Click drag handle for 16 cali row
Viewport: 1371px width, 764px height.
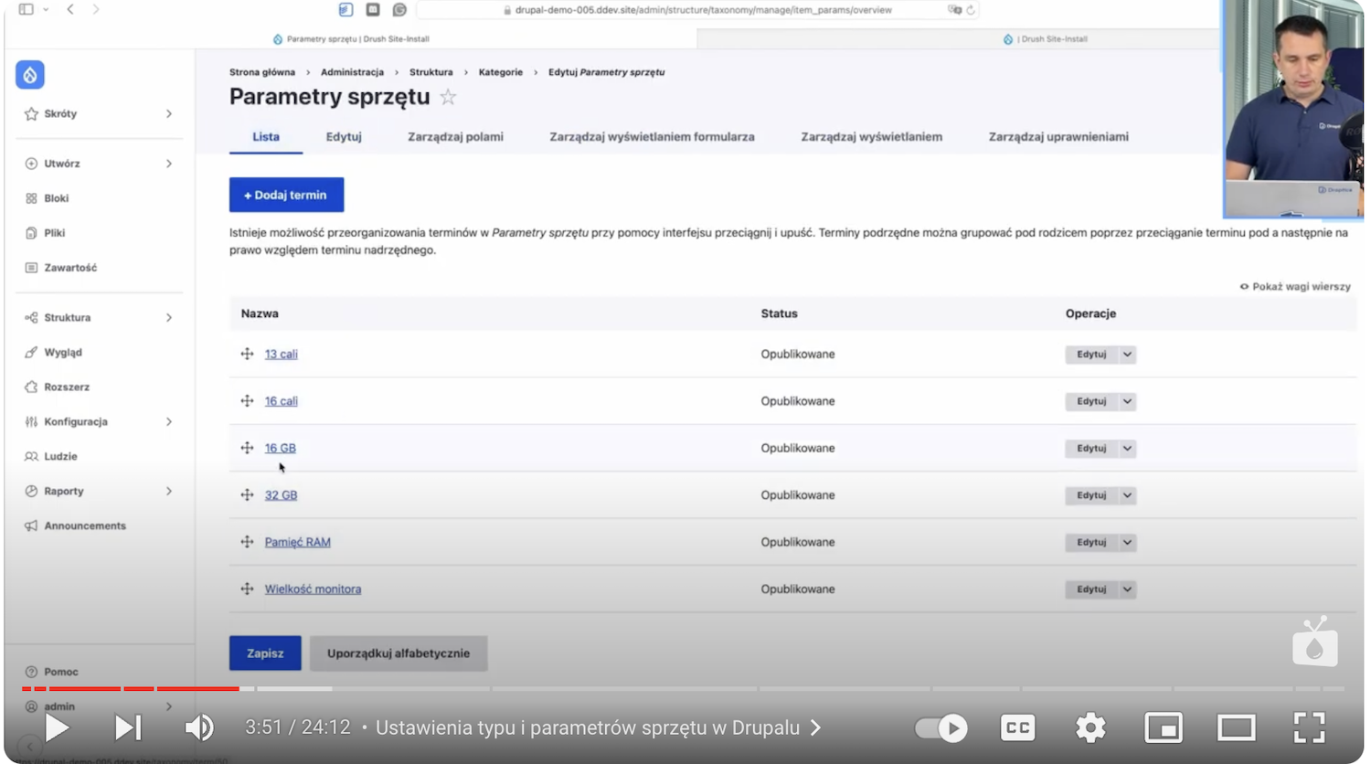[x=247, y=401]
